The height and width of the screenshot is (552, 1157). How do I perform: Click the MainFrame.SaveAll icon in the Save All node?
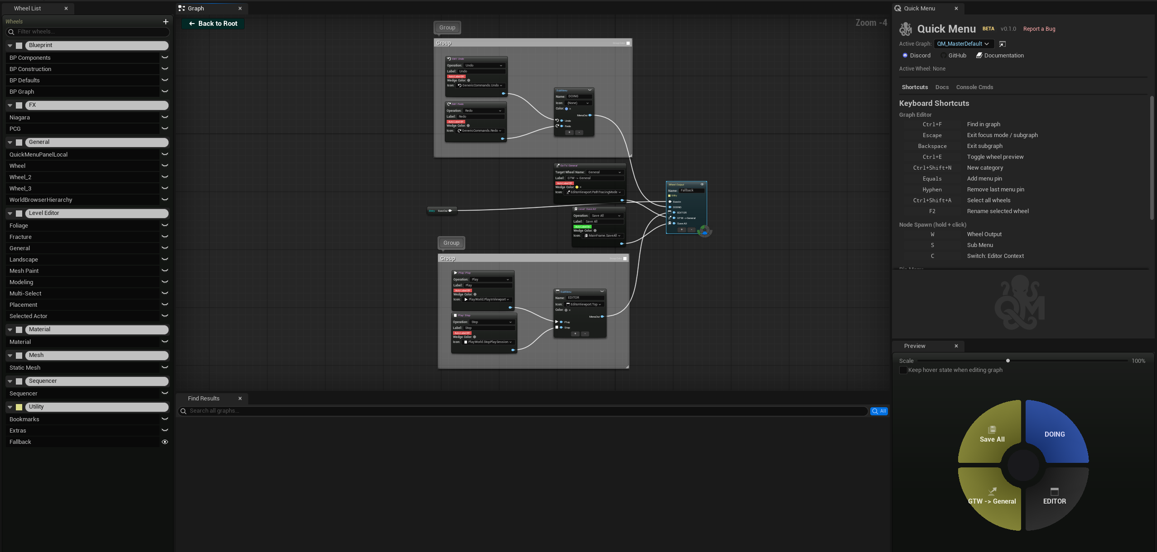point(586,235)
